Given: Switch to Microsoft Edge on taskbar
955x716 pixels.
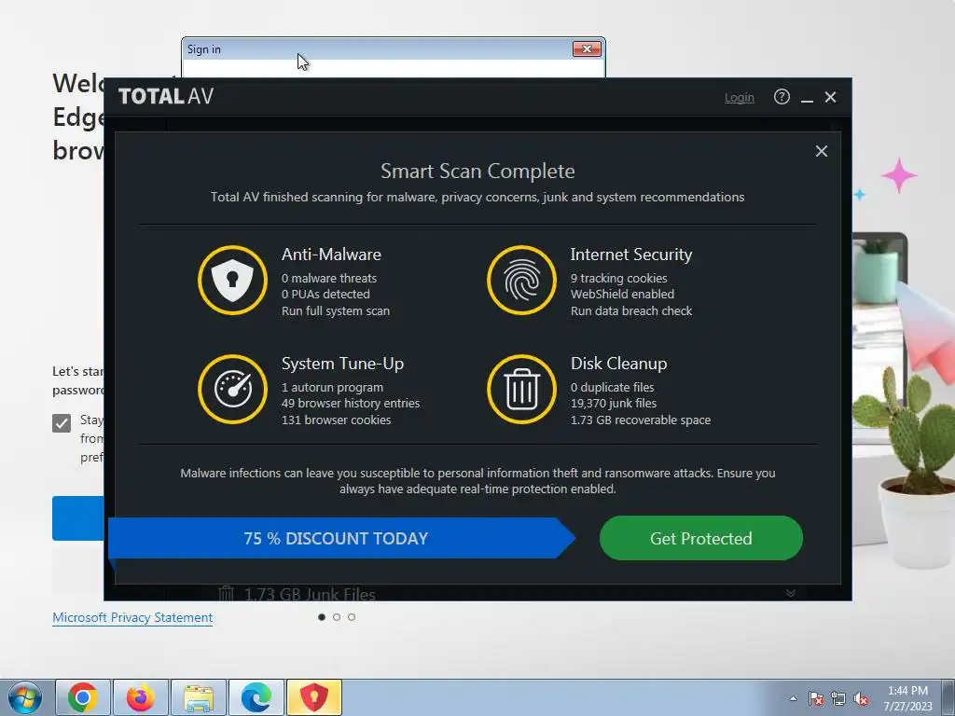Looking at the screenshot, I should 256,697.
